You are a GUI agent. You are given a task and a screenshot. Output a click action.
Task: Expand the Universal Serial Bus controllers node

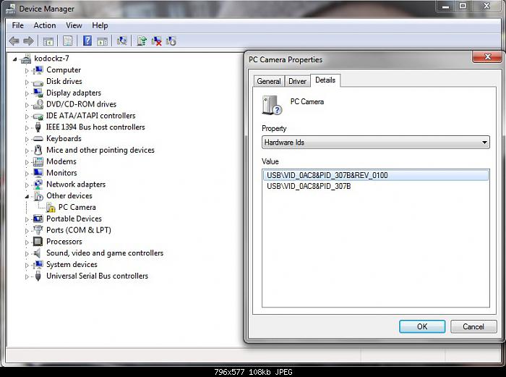point(27,276)
